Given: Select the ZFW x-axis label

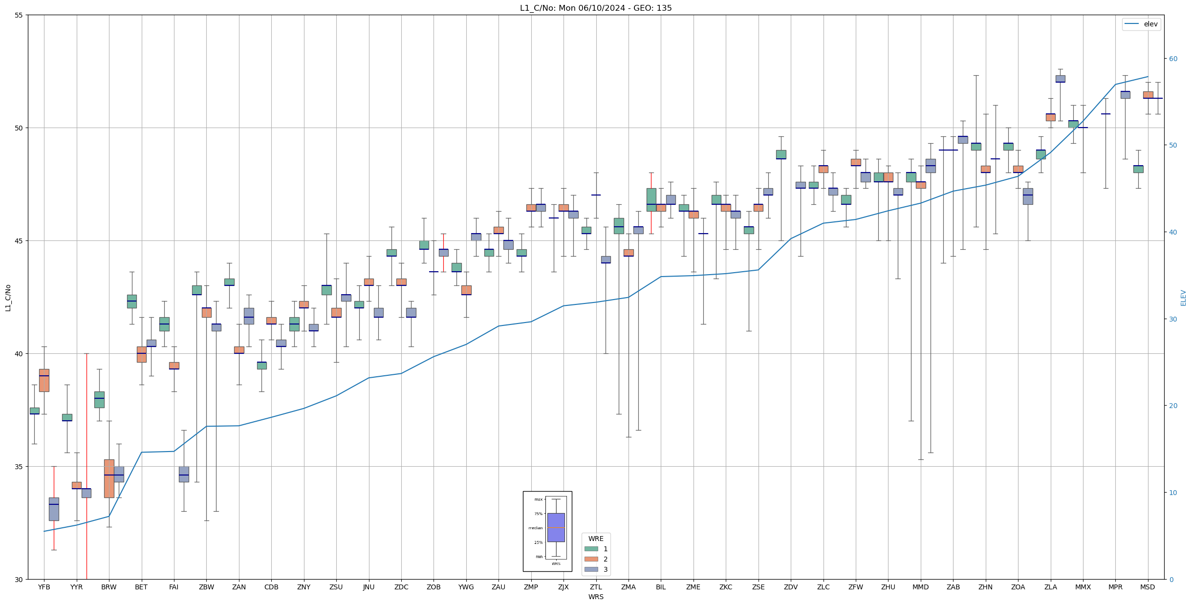Looking at the screenshot, I should pyautogui.click(x=856, y=587).
